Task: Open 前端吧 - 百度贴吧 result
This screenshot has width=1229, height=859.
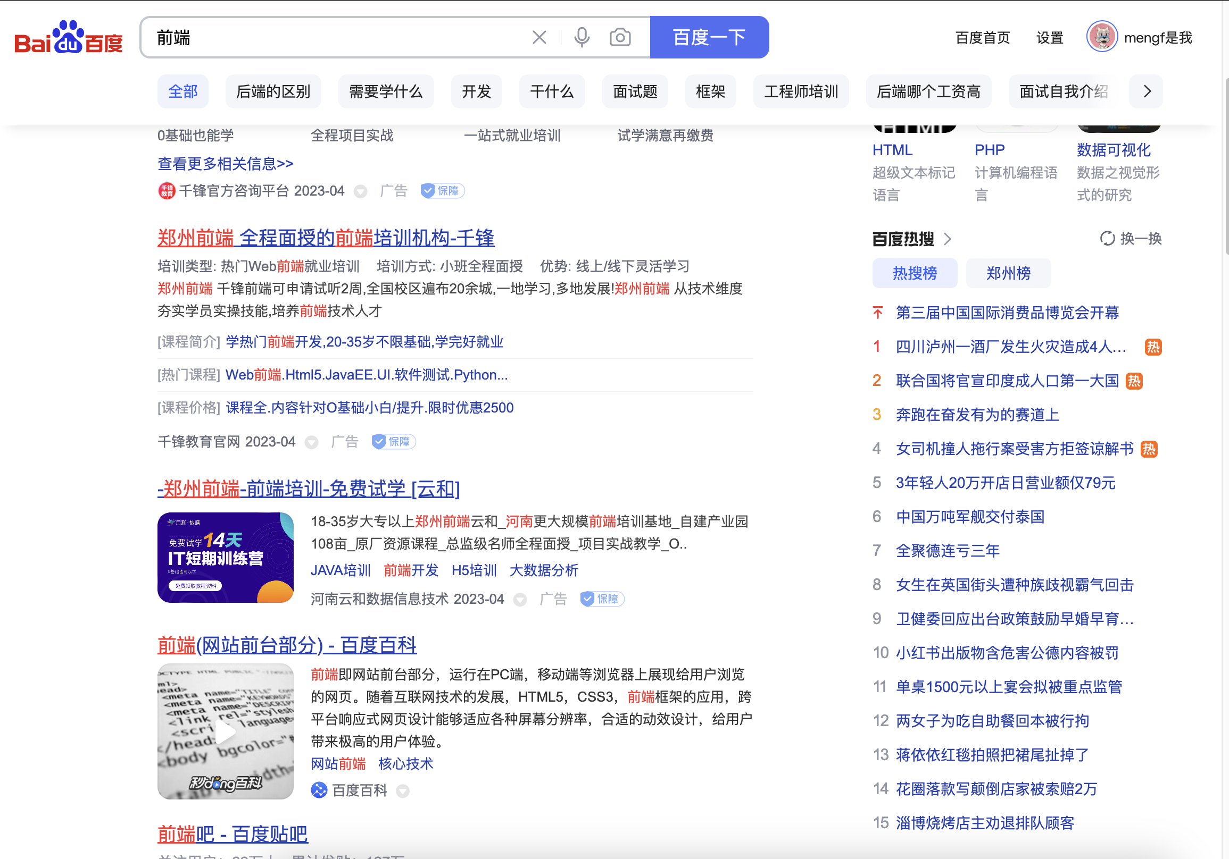Action: pyautogui.click(x=232, y=834)
